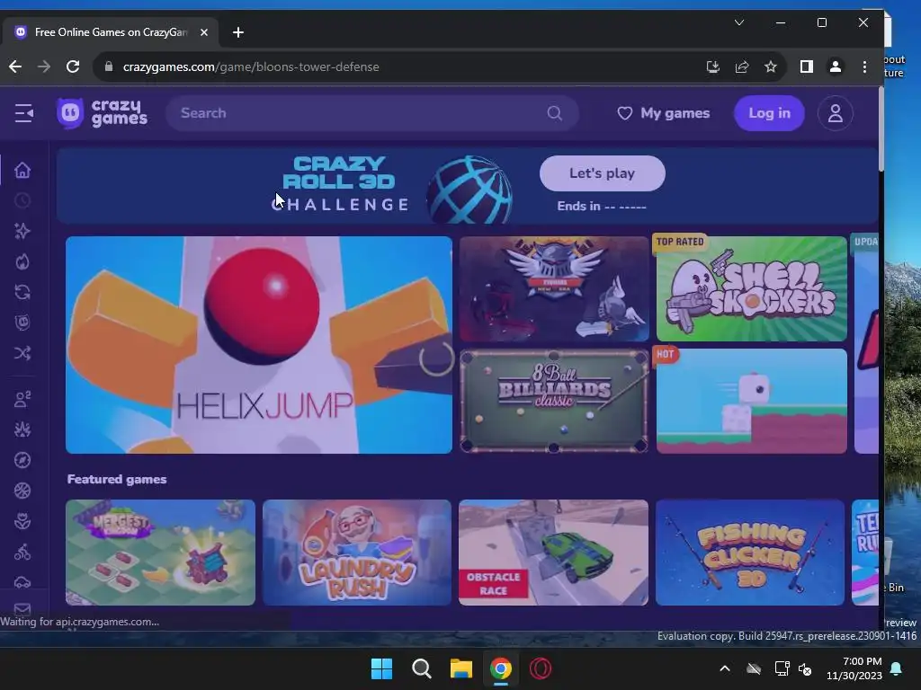Click the Featured games heading

(117, 480)
